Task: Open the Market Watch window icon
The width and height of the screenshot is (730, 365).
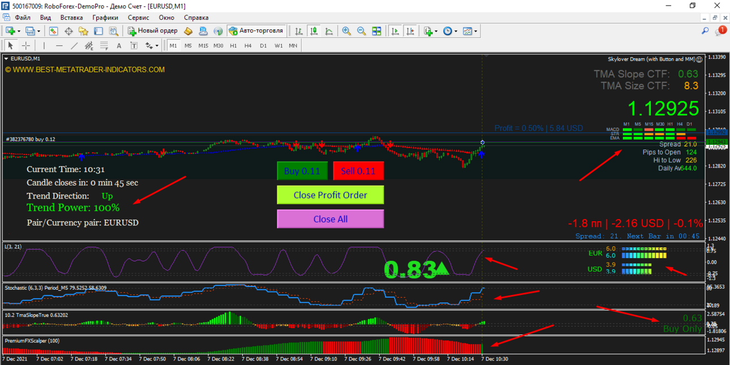Action: (x=54, y=31)
